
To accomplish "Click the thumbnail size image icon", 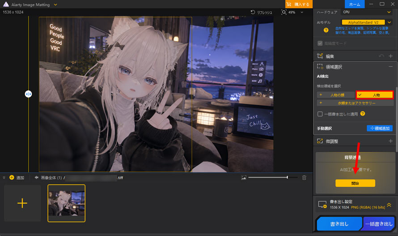I will (244, 177).
